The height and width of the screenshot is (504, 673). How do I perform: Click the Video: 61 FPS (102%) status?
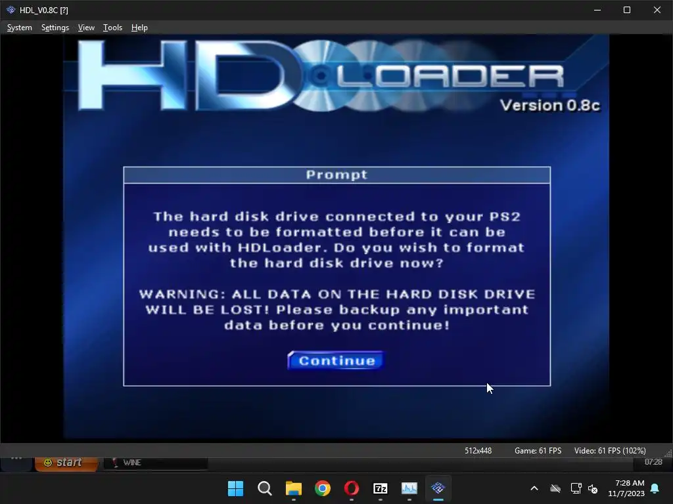[610, 451]
